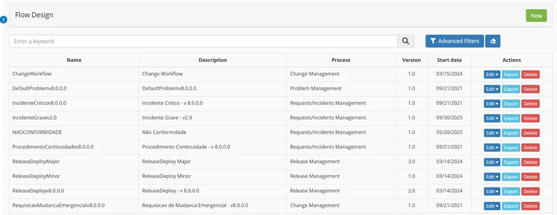The width and height of the screenshot is (557, 215).
Task: Select the ChangeWorkflow name cell
Action: [x=74, y=74]
